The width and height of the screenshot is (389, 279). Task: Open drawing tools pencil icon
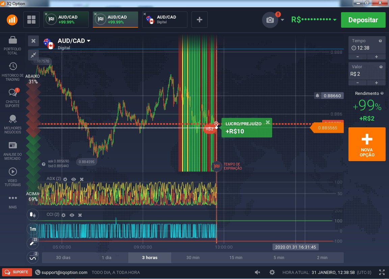(x=32, y=243)
